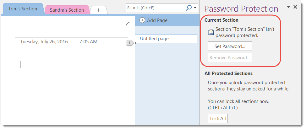Screen dimensions: 306x130
Task: Open the search scope dropdown arrow
Action: click(x=195, y=8)
